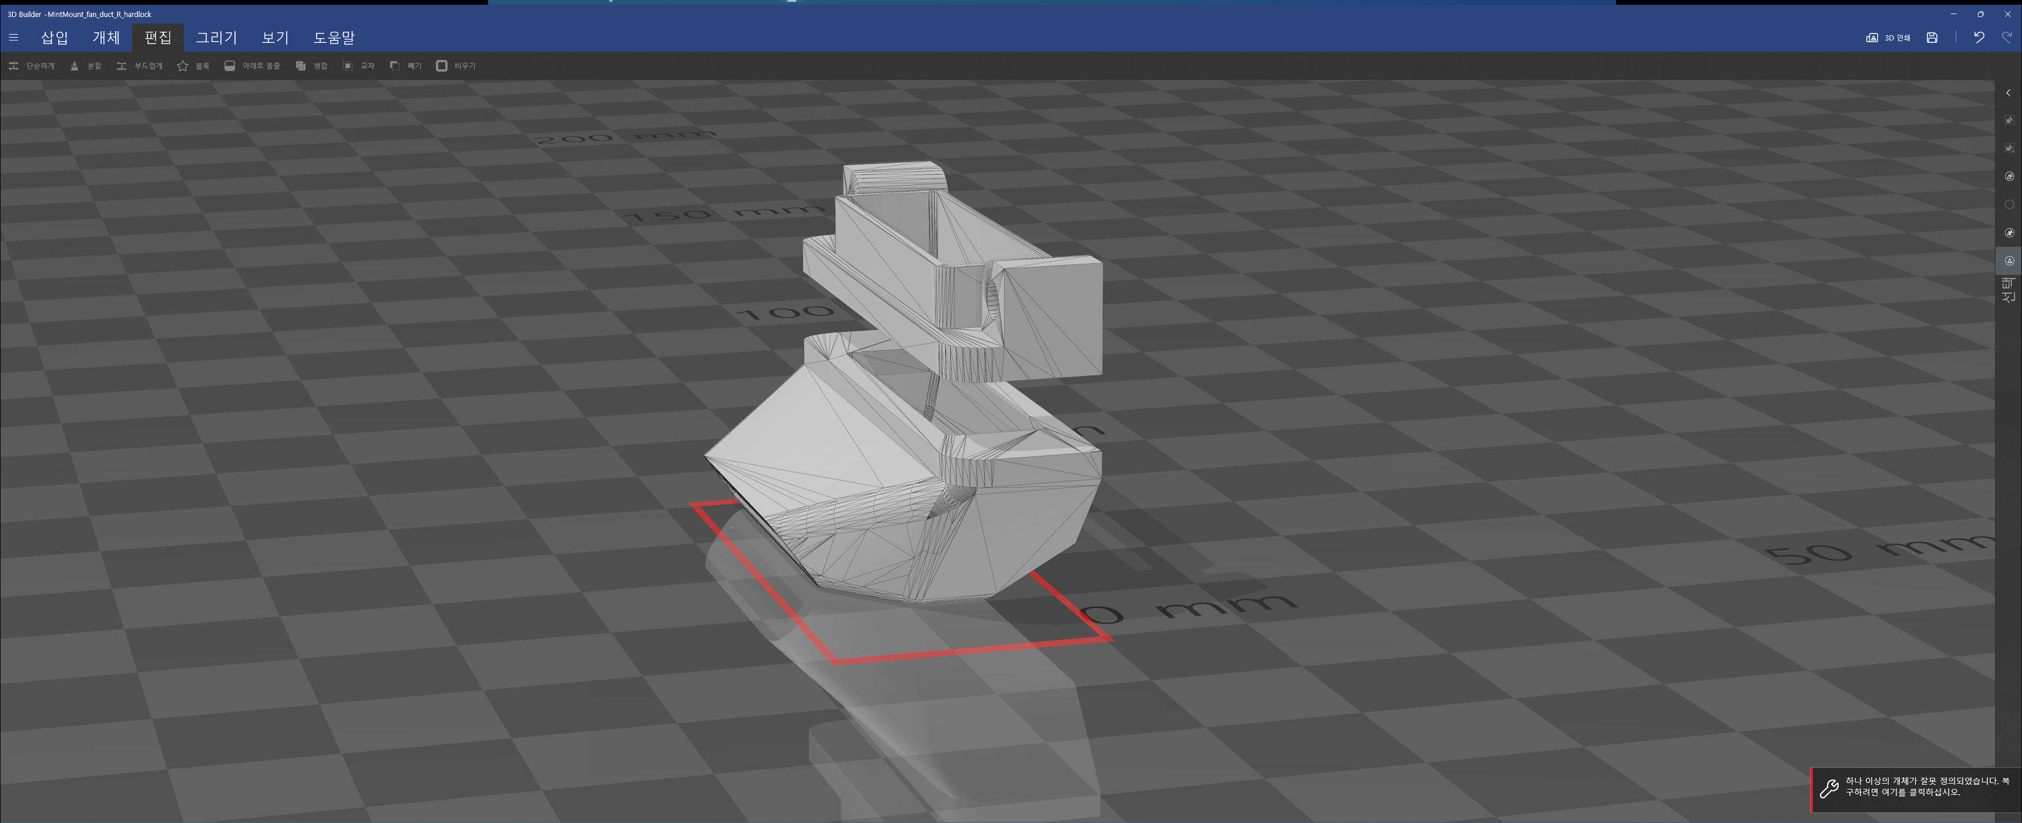Viewport: 2022px width, 823px height.
Task: Click the 빼기 (Subtract) tool
Action: coord(406,66)
